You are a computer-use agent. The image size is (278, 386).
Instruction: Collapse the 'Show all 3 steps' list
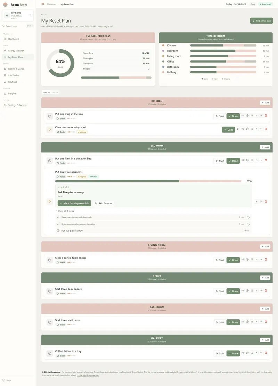[x=65, y=211]
